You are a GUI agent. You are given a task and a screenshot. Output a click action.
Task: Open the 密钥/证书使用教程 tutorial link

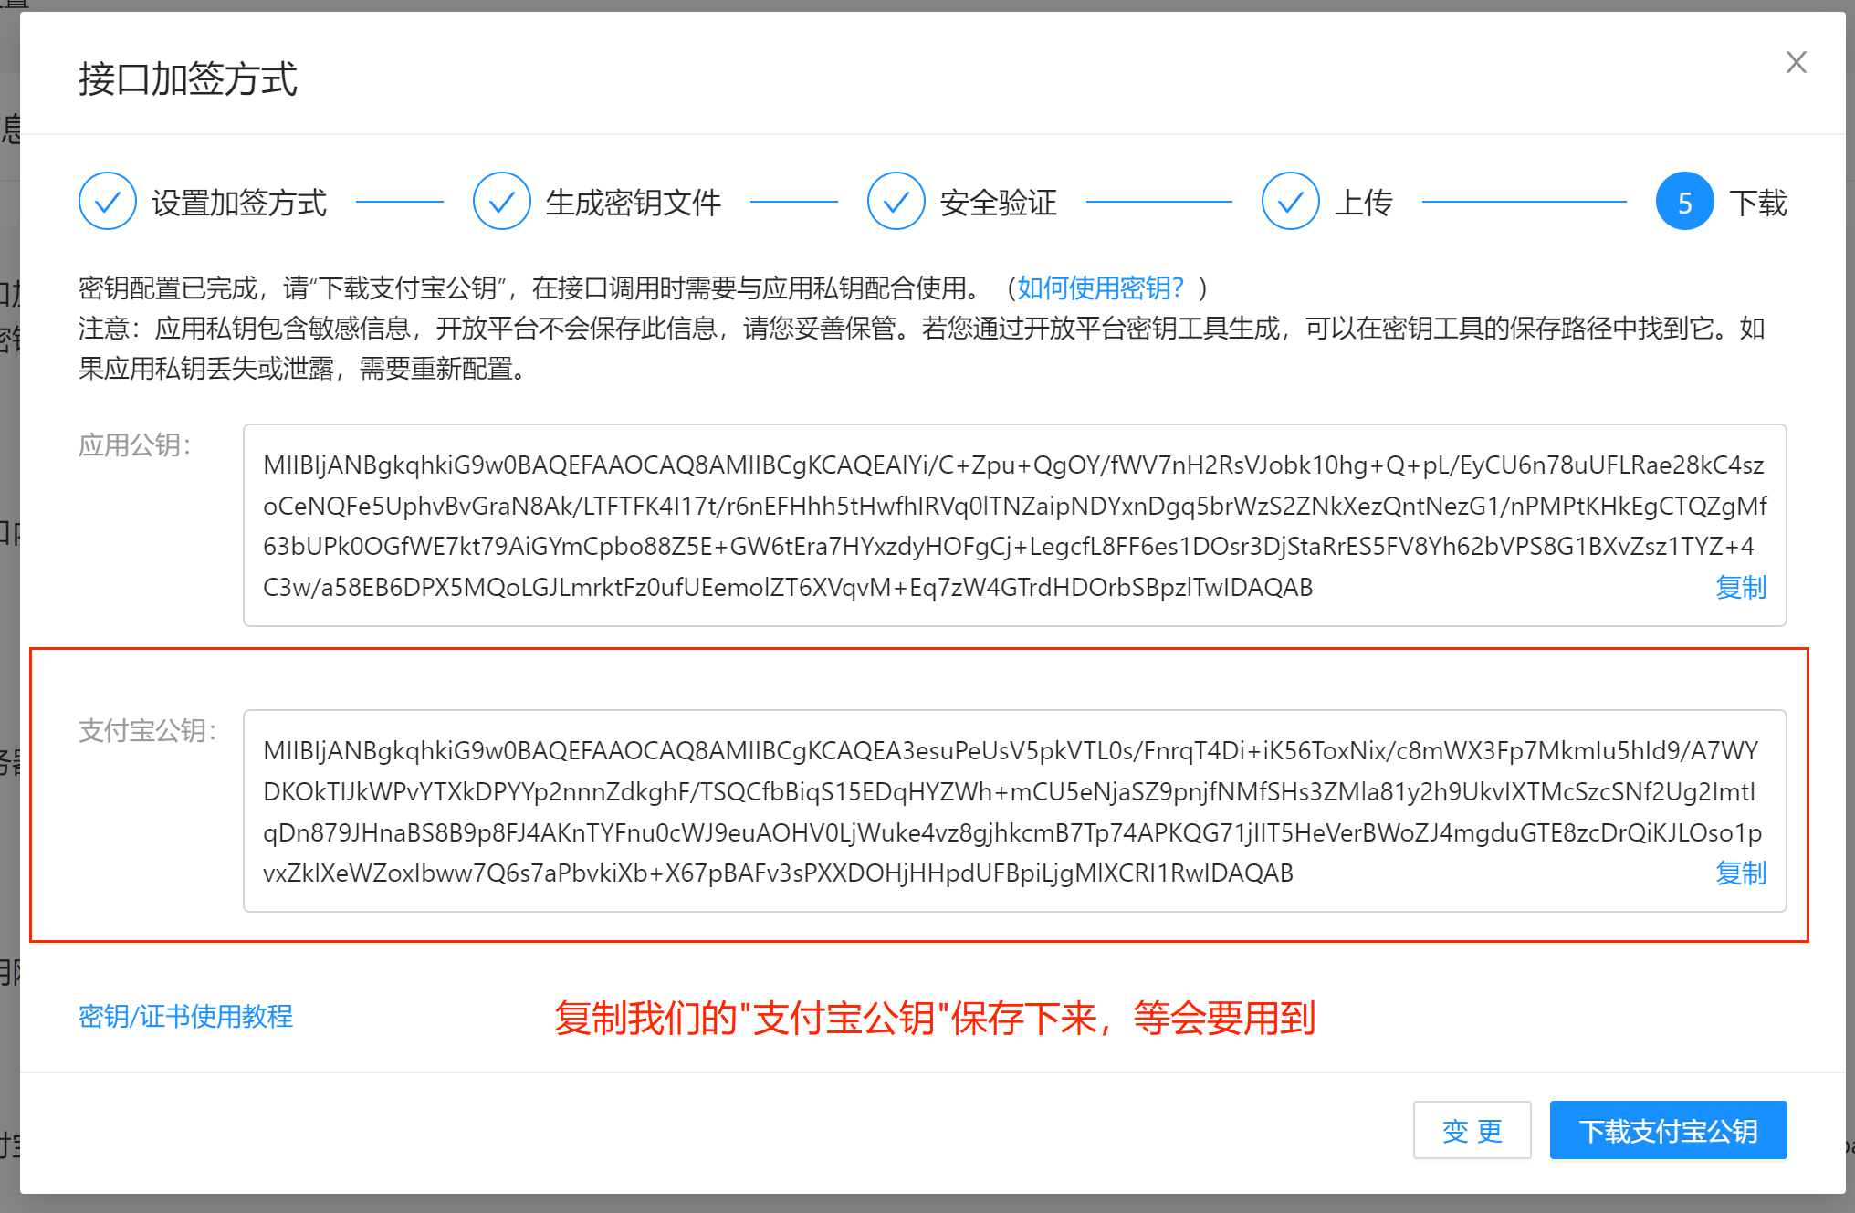pos(185,1016)
